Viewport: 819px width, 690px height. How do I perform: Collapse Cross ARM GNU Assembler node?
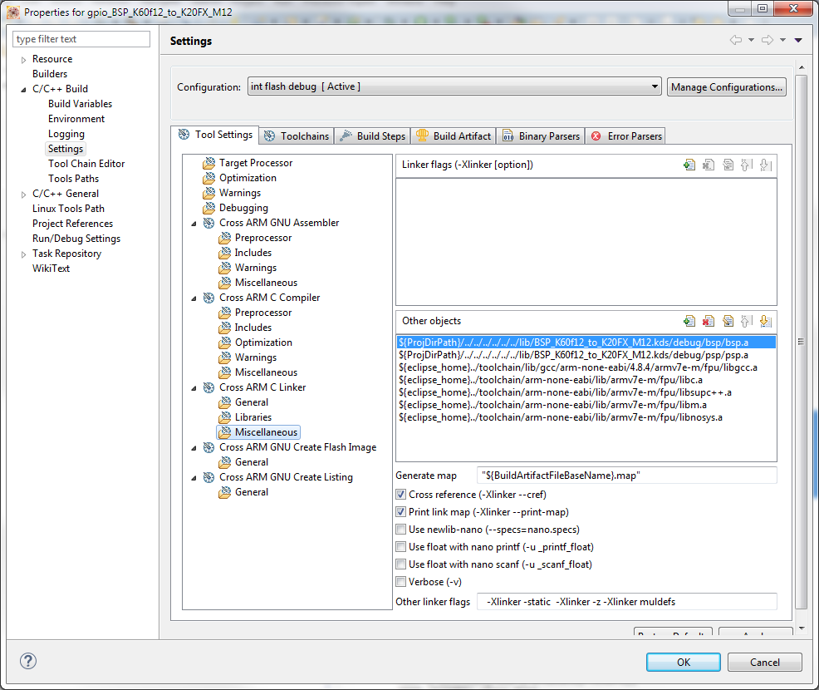tap(194, 223)
